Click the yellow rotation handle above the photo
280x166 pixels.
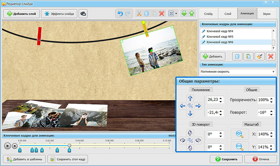[143, 22]
